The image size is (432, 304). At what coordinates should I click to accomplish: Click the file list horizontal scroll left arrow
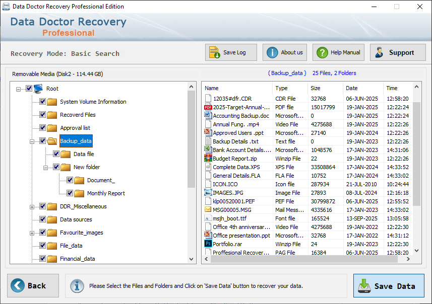pos(206,259)
